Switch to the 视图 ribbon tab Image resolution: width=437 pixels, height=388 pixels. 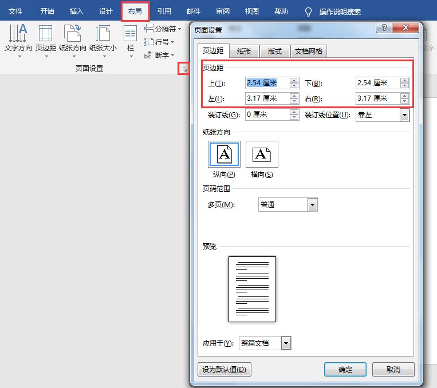(252, 11)
